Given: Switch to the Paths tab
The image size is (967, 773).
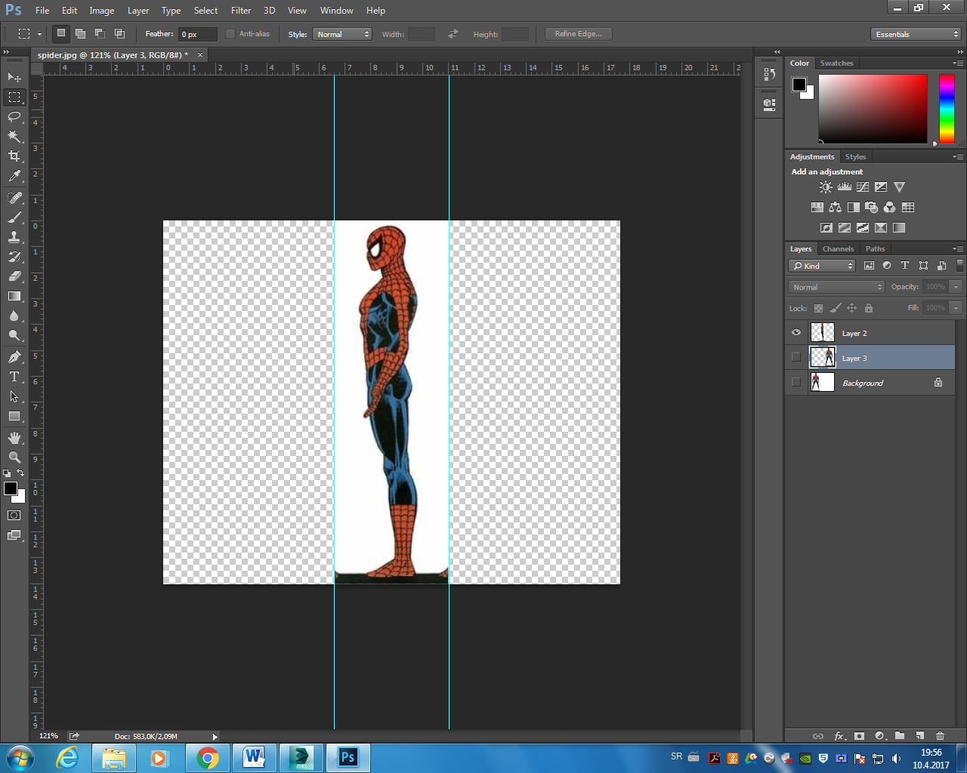Looking at the screenshot, I should pos(875,248).
